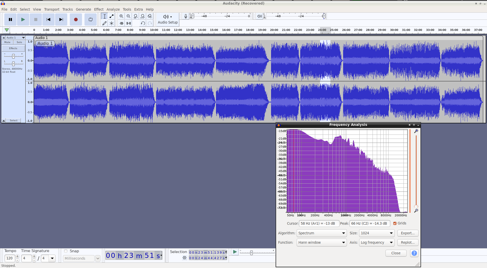The width and height of the screenshot is (487, 268).
Task: Click the Pause playback button
Action: pos(10,20)
